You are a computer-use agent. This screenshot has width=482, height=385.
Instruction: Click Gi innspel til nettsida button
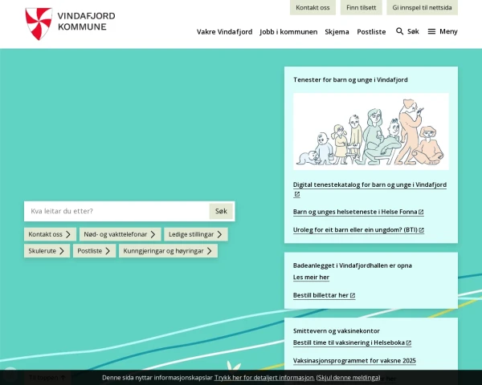click(422, 7)
